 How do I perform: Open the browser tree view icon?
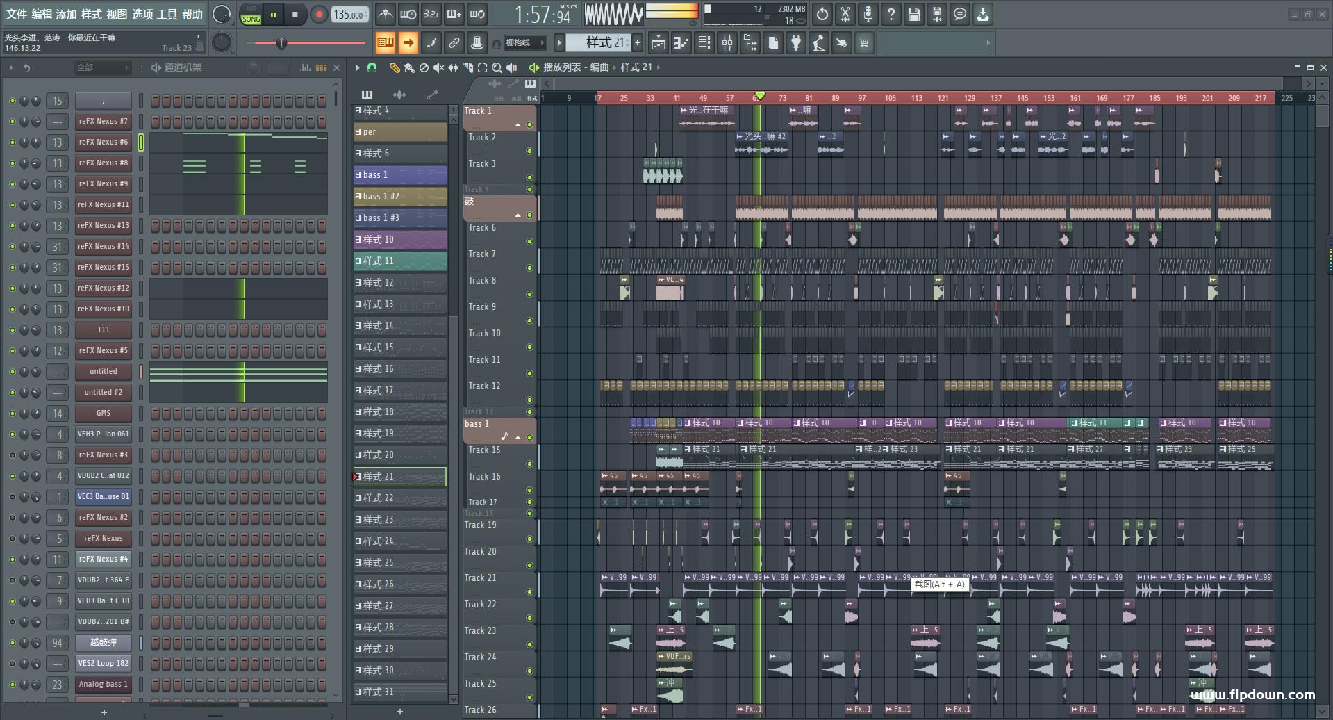[x=750, y=43]
